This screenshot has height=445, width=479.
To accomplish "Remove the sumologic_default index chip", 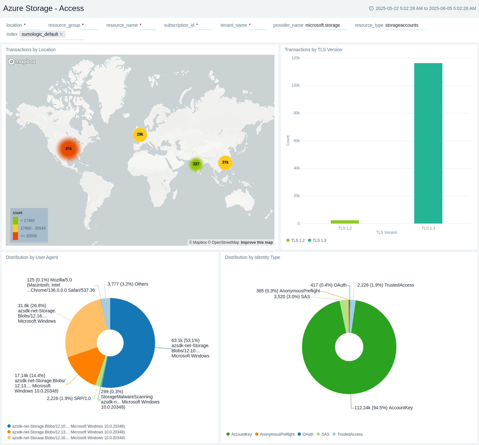I will [x=61, y=34].
